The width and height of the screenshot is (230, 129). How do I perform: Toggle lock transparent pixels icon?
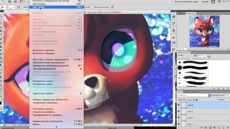188,100
